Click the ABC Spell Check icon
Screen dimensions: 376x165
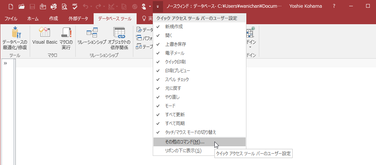tap(75, 7)
